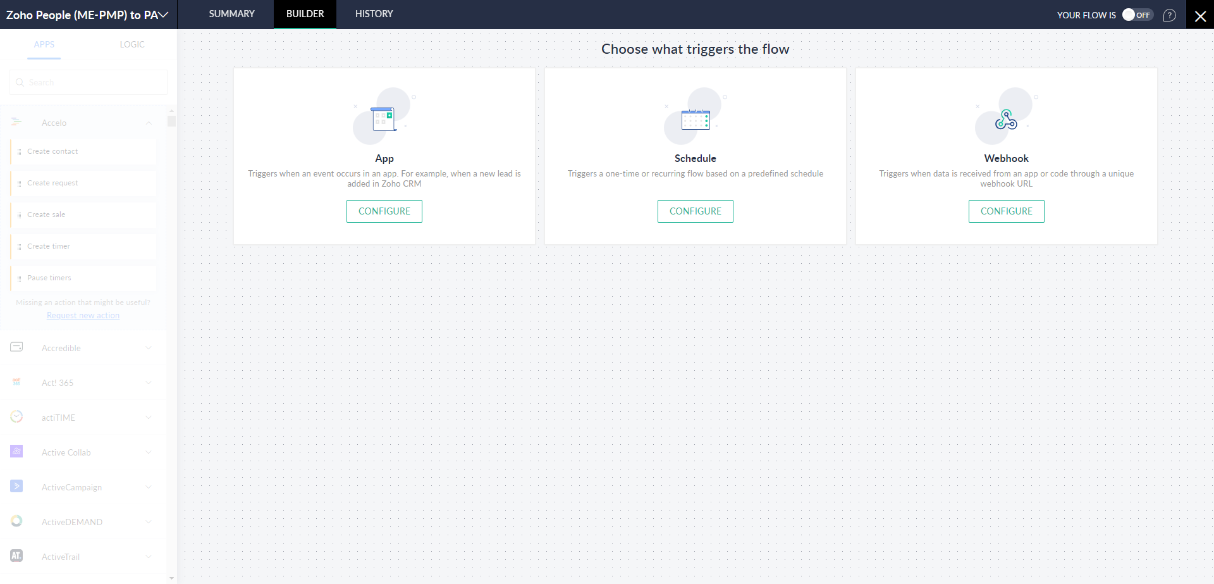This screenshot has height=584, width=1214.
Task: Expand the actiTIME app section
Action: click(149, 417)
